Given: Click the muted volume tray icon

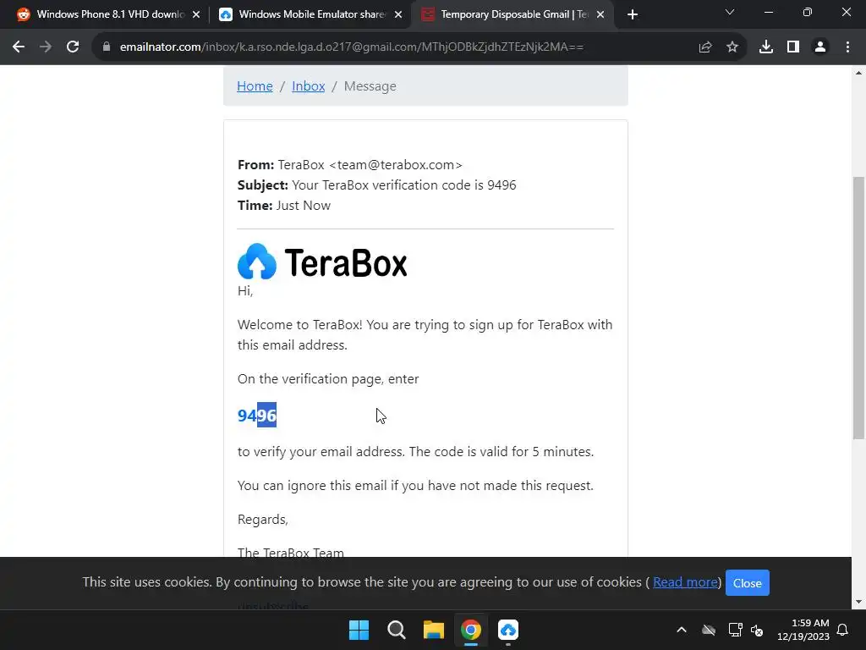Looking at the screenshot, I should pyautogui.click(x=757, y=630).
